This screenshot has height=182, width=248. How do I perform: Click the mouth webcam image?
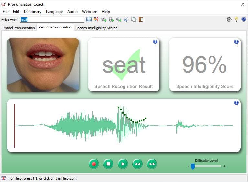pyautogui.click(x=43, y=65)
